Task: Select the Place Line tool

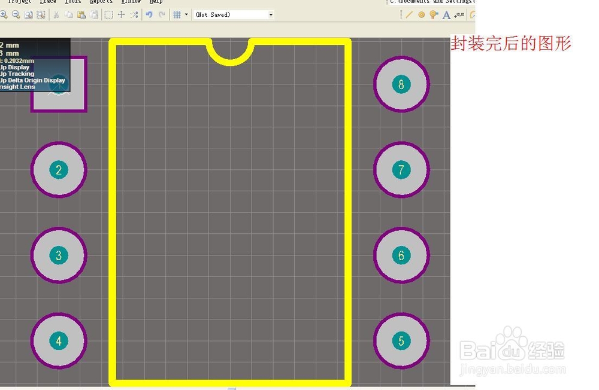Action: (409, 15)
